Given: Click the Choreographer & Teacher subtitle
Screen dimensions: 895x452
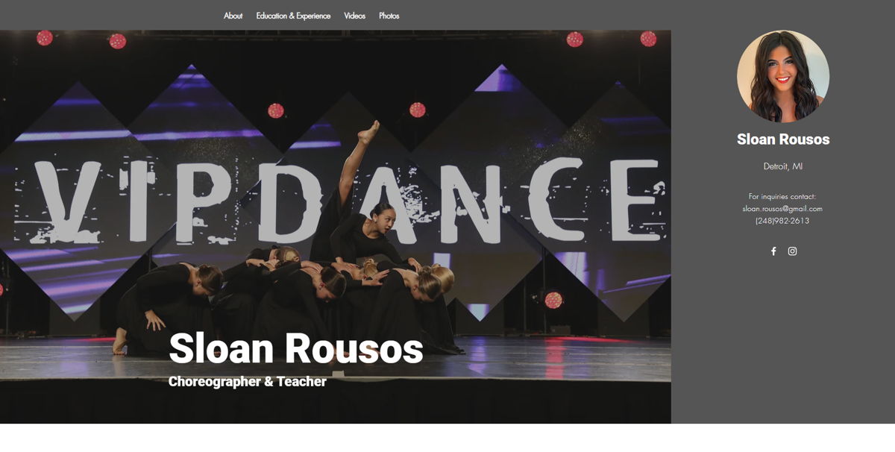Looking at the screenshot, I should click(248, 382).
